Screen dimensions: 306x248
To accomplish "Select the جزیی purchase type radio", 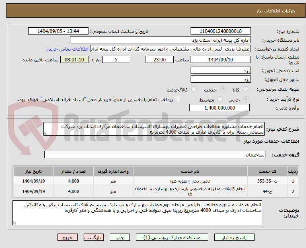I will click(x=246, y=99).
